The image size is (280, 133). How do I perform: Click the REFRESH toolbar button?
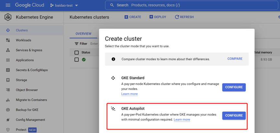184,17
